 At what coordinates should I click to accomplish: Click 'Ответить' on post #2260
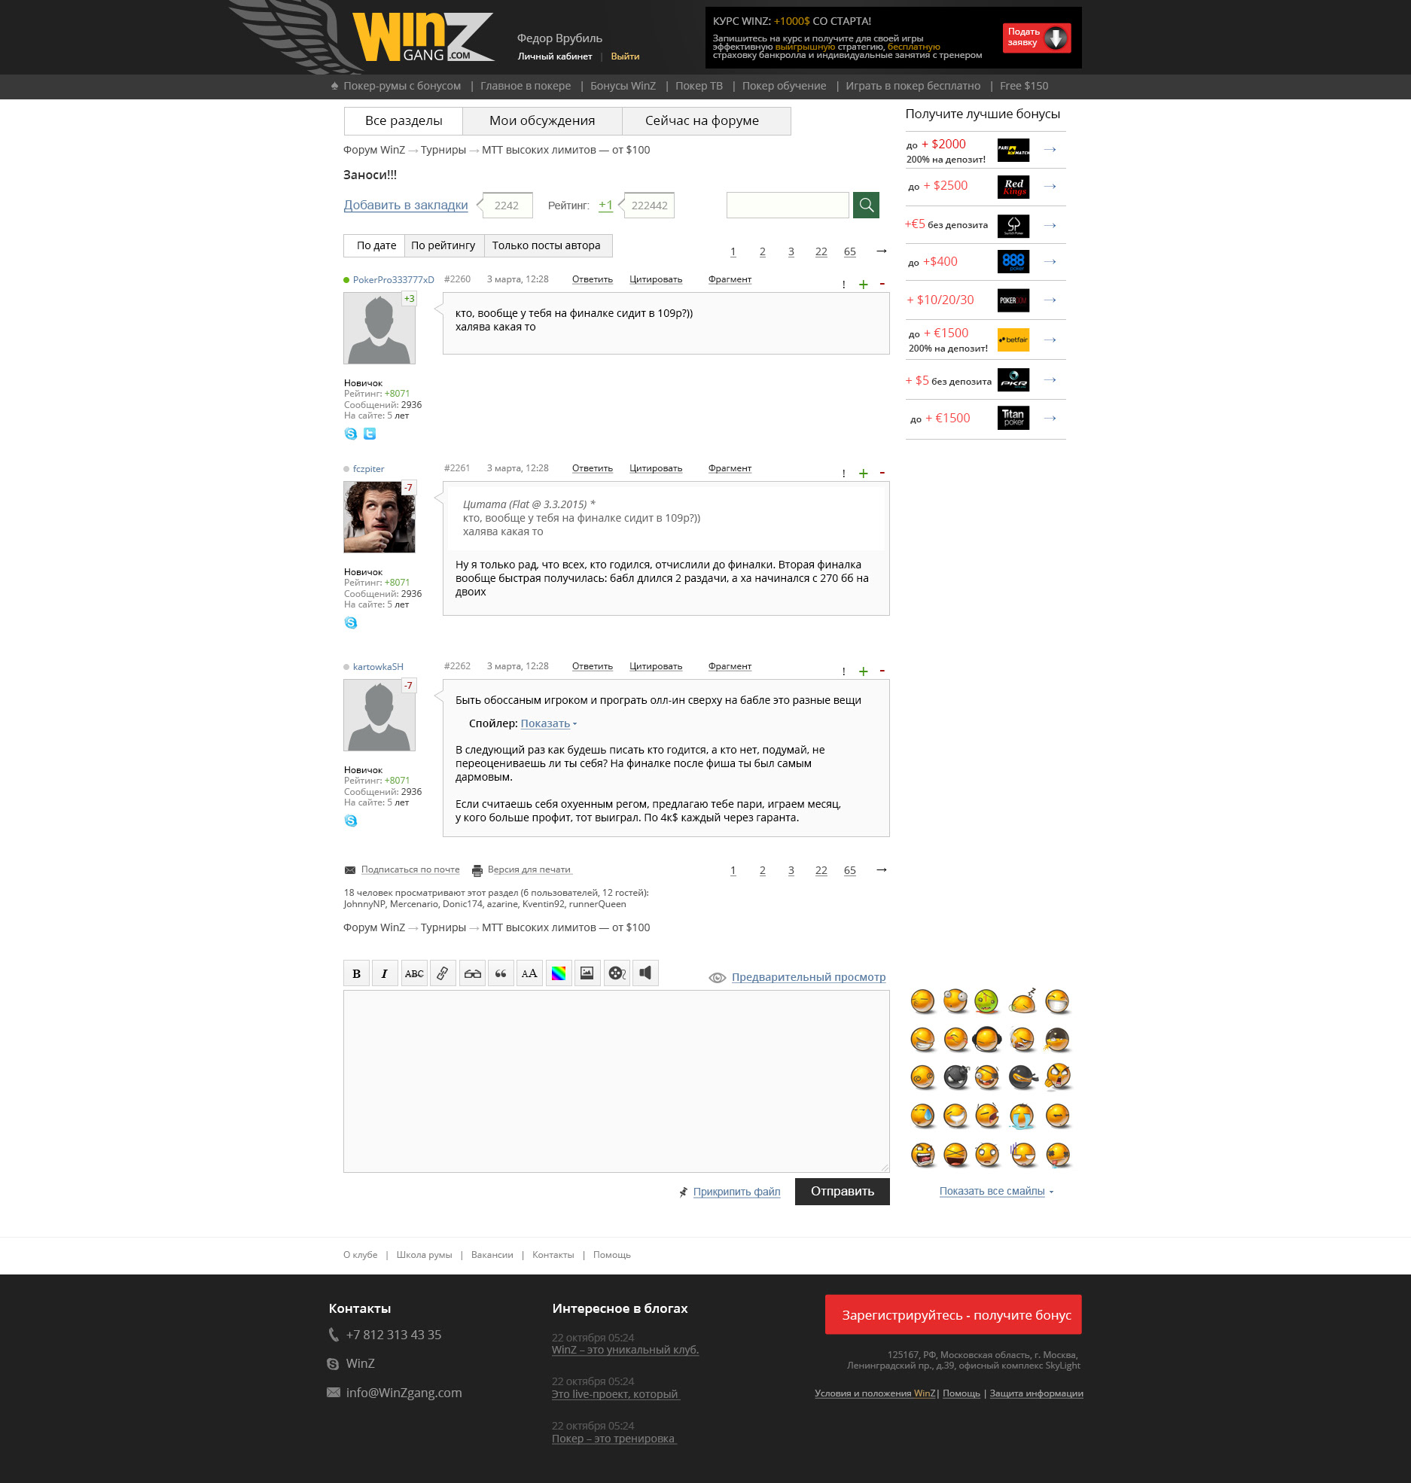coord(593,279)
